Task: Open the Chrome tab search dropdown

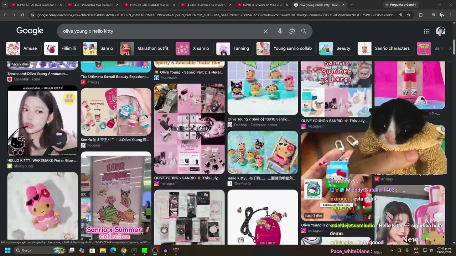Action: tap(5, 5)
